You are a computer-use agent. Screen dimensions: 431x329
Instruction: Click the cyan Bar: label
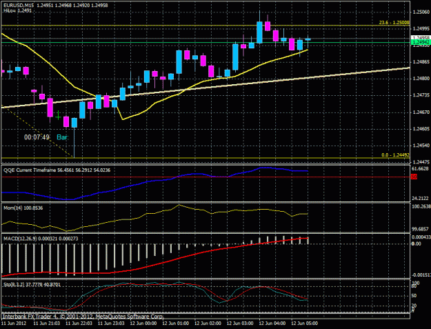pos(62,137)
